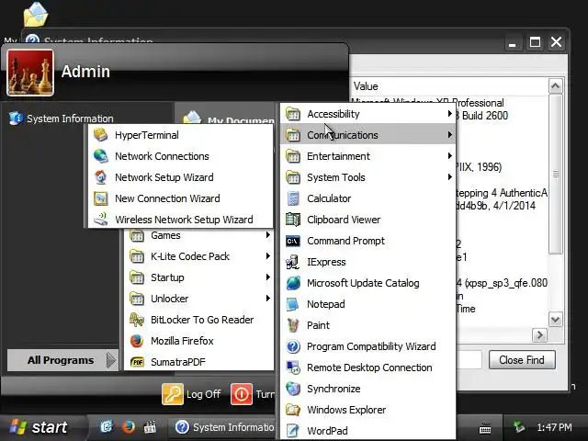Click Remote Desktop Connection icon
This screenshot has width=588, height=441.
(293, 367)
